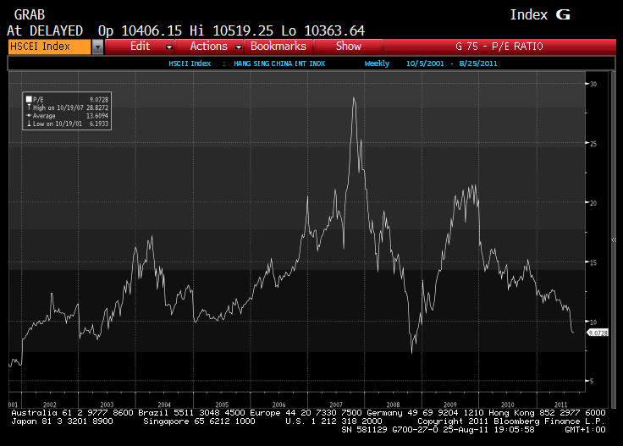This screenshot has width=623, height=446.
Task: Click the GRAB title text
Action: coord(30,15)
